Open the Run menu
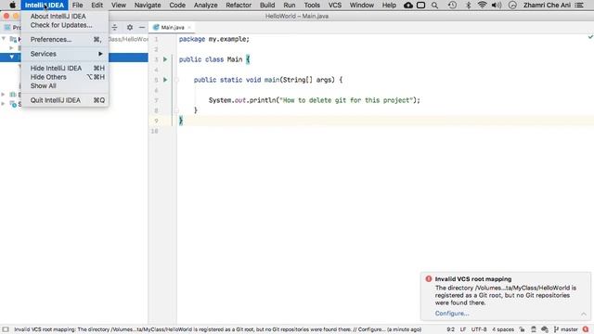 [290, 5]
